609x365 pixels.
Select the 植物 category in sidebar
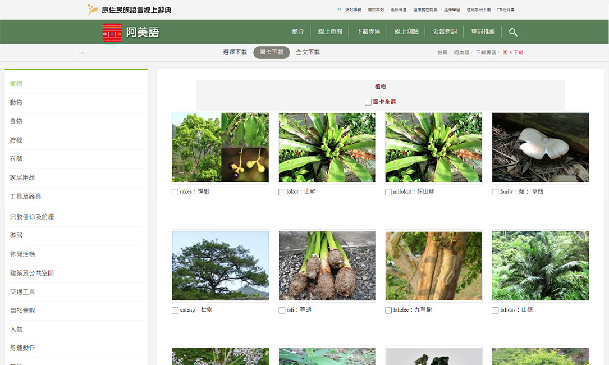tap(16, 84)
